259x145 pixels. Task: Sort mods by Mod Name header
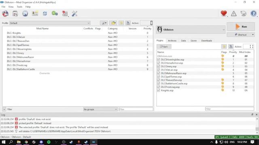(42, 29)
